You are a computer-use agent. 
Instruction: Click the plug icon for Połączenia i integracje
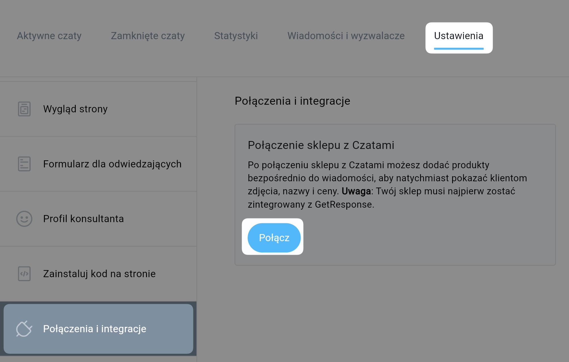[x=24, y=329]
